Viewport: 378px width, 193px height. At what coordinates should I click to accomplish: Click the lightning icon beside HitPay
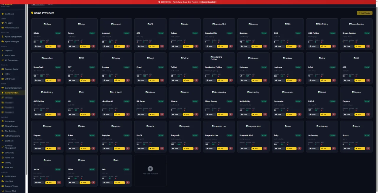point(3,74)
